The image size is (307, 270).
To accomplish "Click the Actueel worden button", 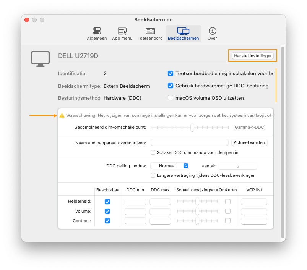I will point(249,142).
